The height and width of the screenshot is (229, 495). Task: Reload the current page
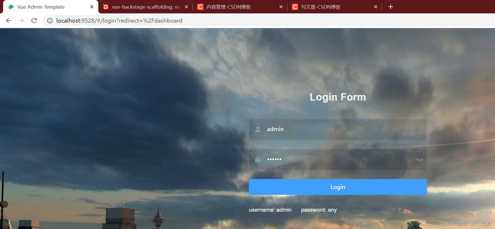click(34, 21)
